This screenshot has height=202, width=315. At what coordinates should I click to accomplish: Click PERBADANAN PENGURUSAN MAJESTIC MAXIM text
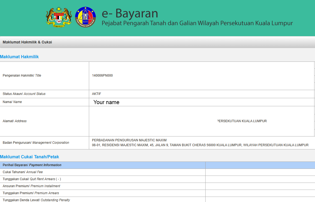(x=129, y=140)
